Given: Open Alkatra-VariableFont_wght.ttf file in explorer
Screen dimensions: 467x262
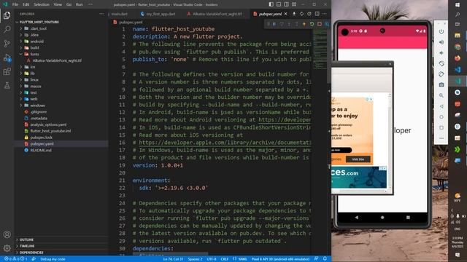Looking at the screenshot, I should click(57, 60).
